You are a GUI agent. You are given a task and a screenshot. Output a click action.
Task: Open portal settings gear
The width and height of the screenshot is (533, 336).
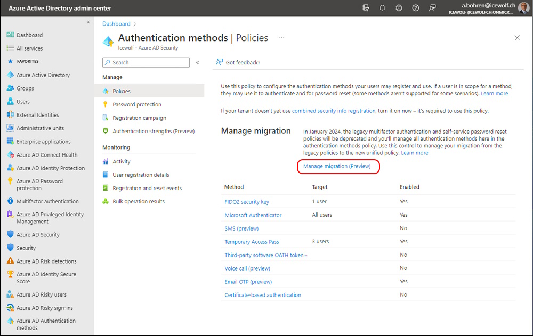tap(399, 8)
